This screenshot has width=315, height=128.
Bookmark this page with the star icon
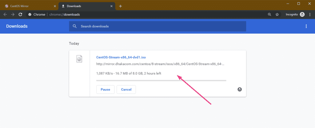277,14
